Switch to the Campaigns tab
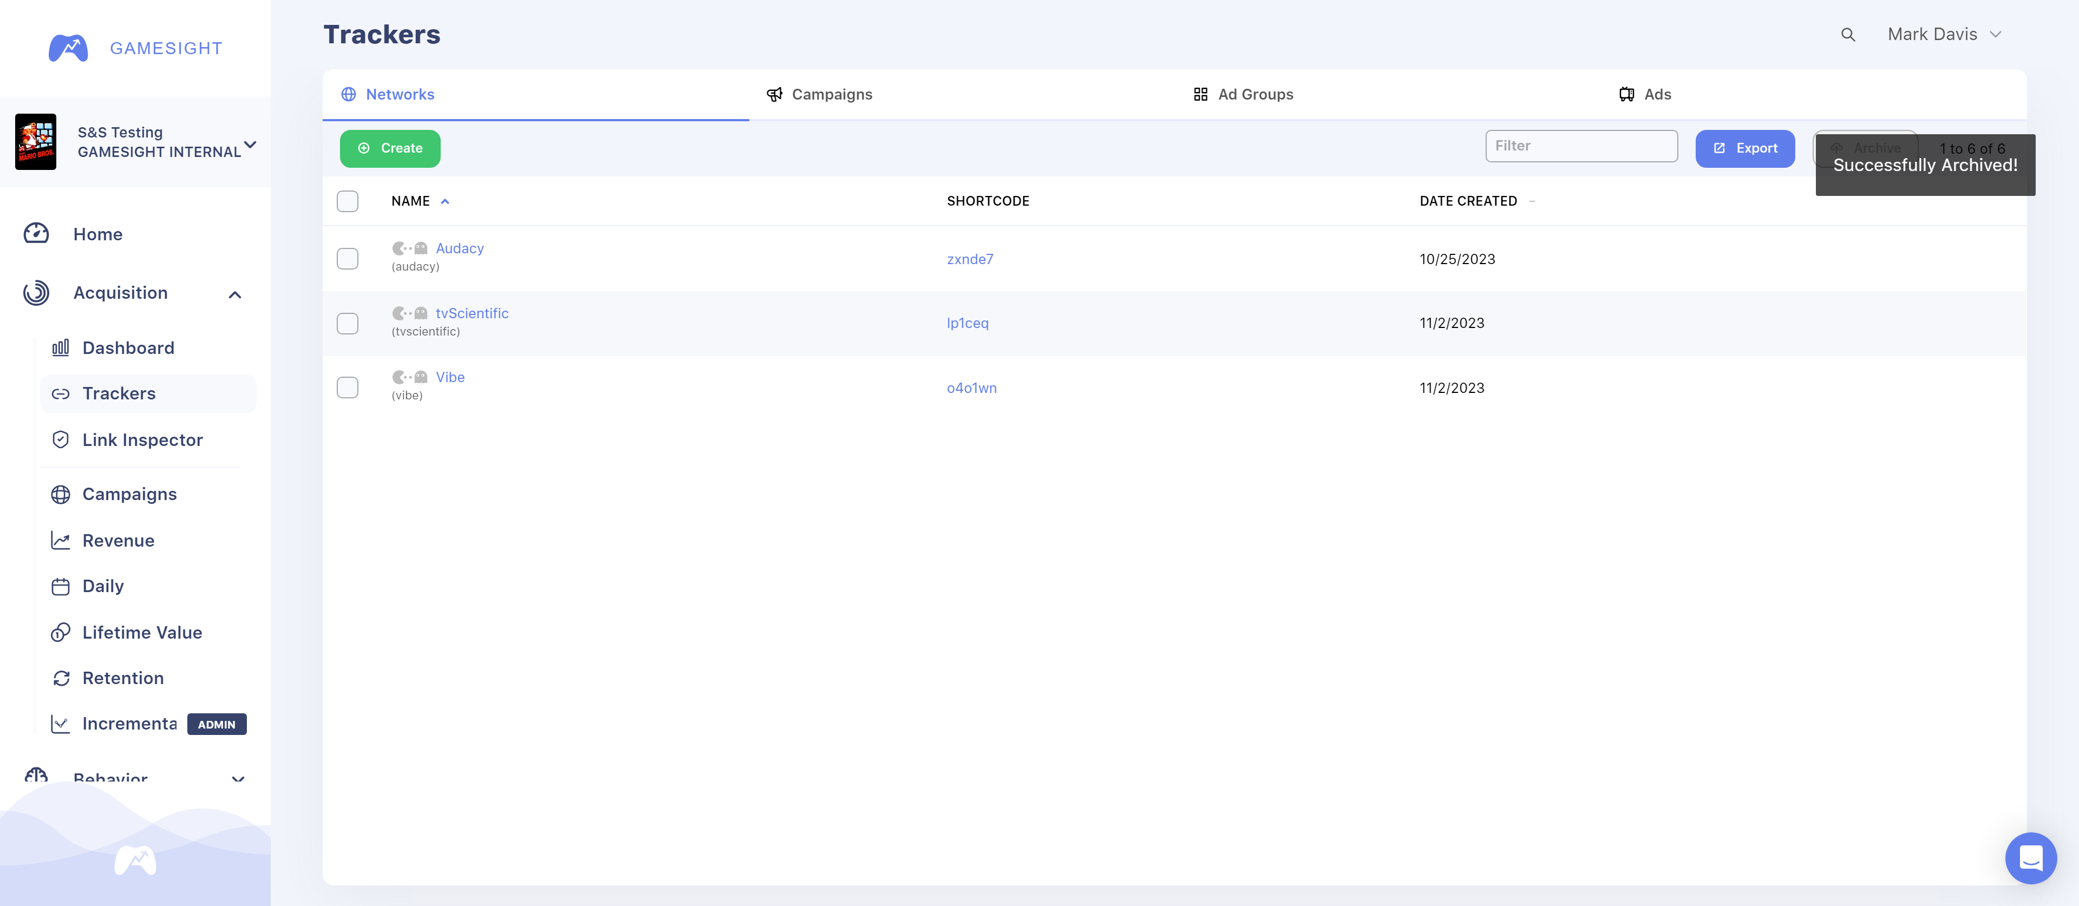The width and height of the screenshot is (2079, 906). [x=961, y=94]
